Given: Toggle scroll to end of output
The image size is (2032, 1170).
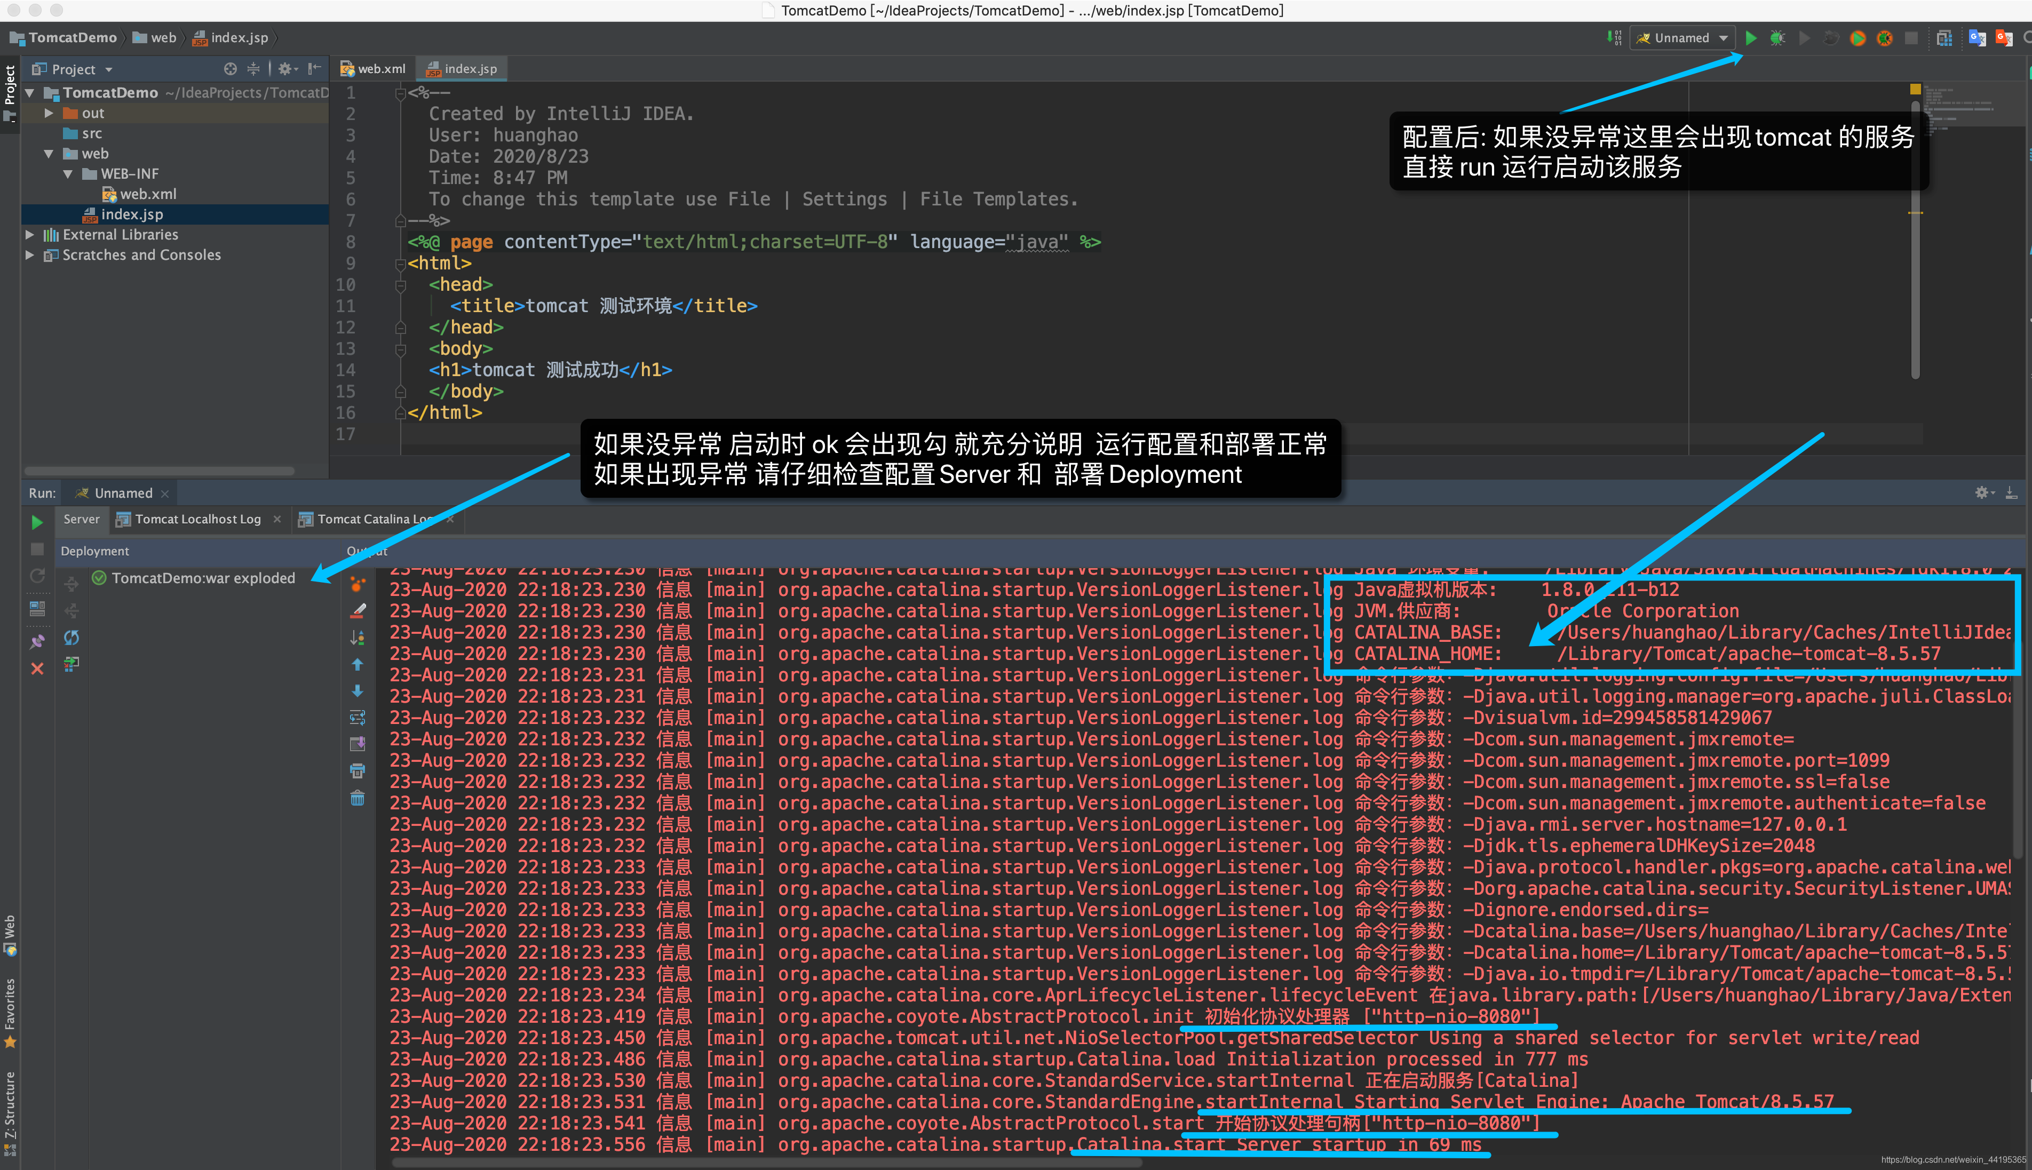Looking at the screenshot, I should coord(358,744).
